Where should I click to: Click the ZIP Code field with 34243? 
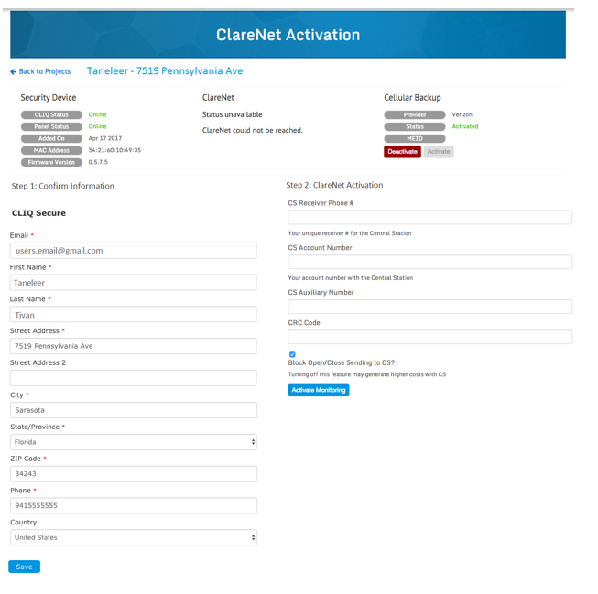click(x=134, y=474)
